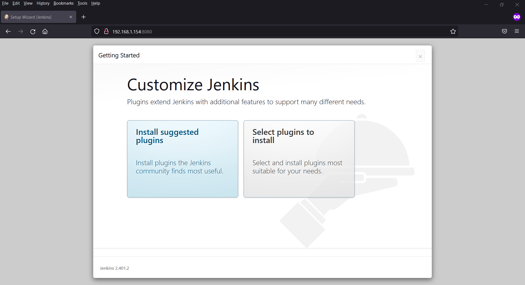
Task: View insecure connection lock info
Action: point(106,31)
